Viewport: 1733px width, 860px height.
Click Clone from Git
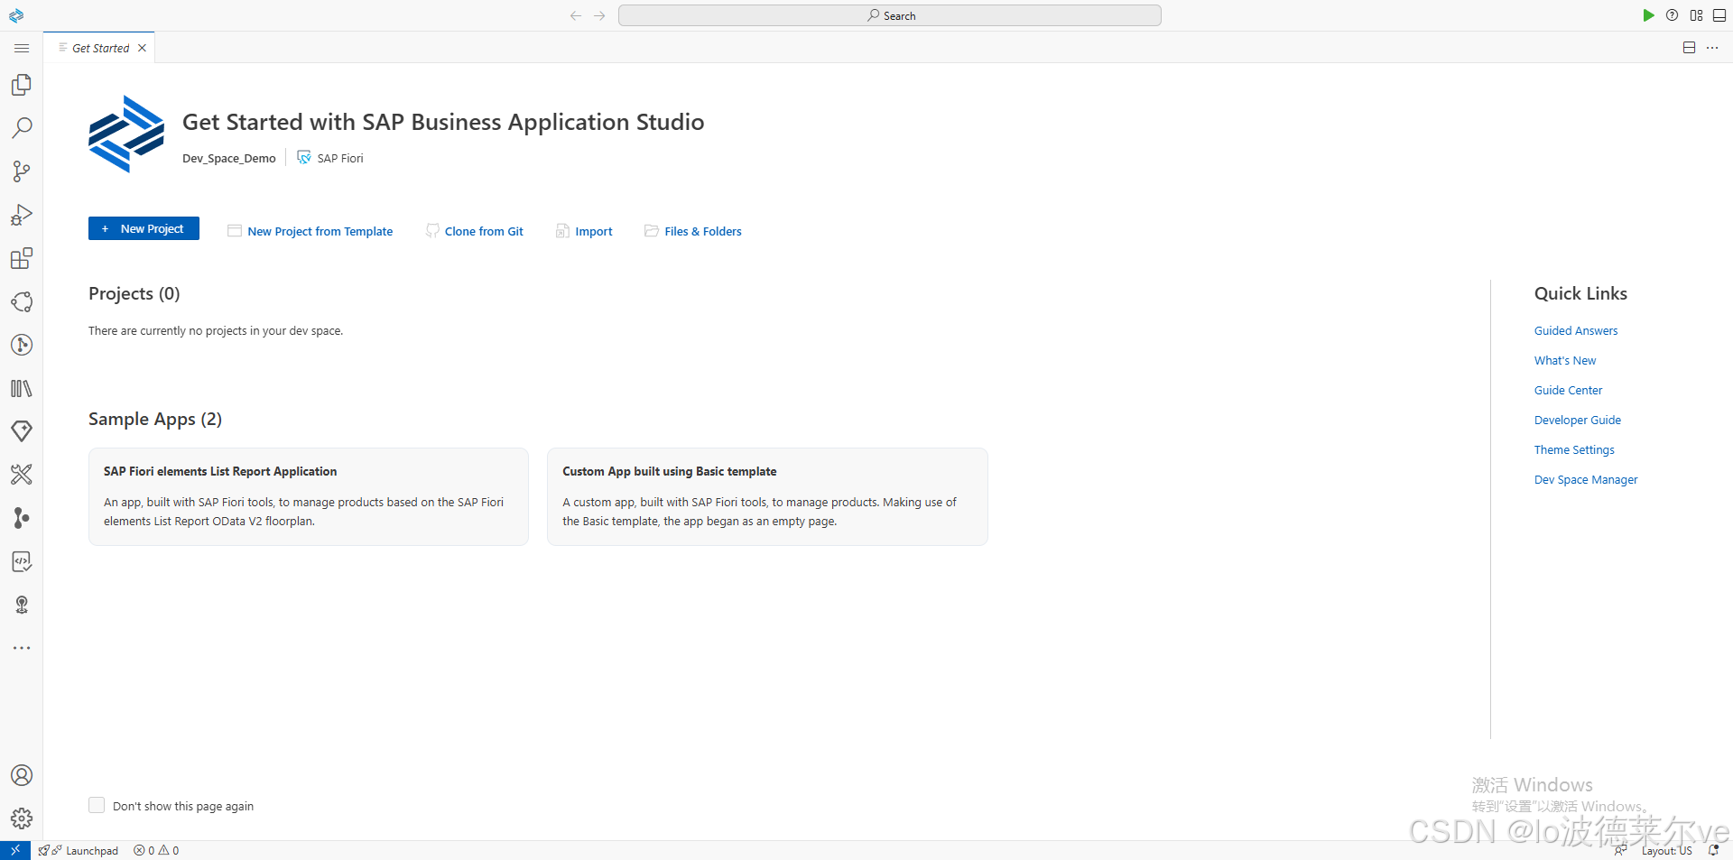475,231
